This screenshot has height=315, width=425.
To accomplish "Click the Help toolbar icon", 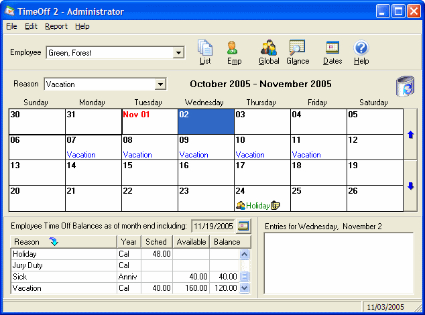I will point(361,48).
